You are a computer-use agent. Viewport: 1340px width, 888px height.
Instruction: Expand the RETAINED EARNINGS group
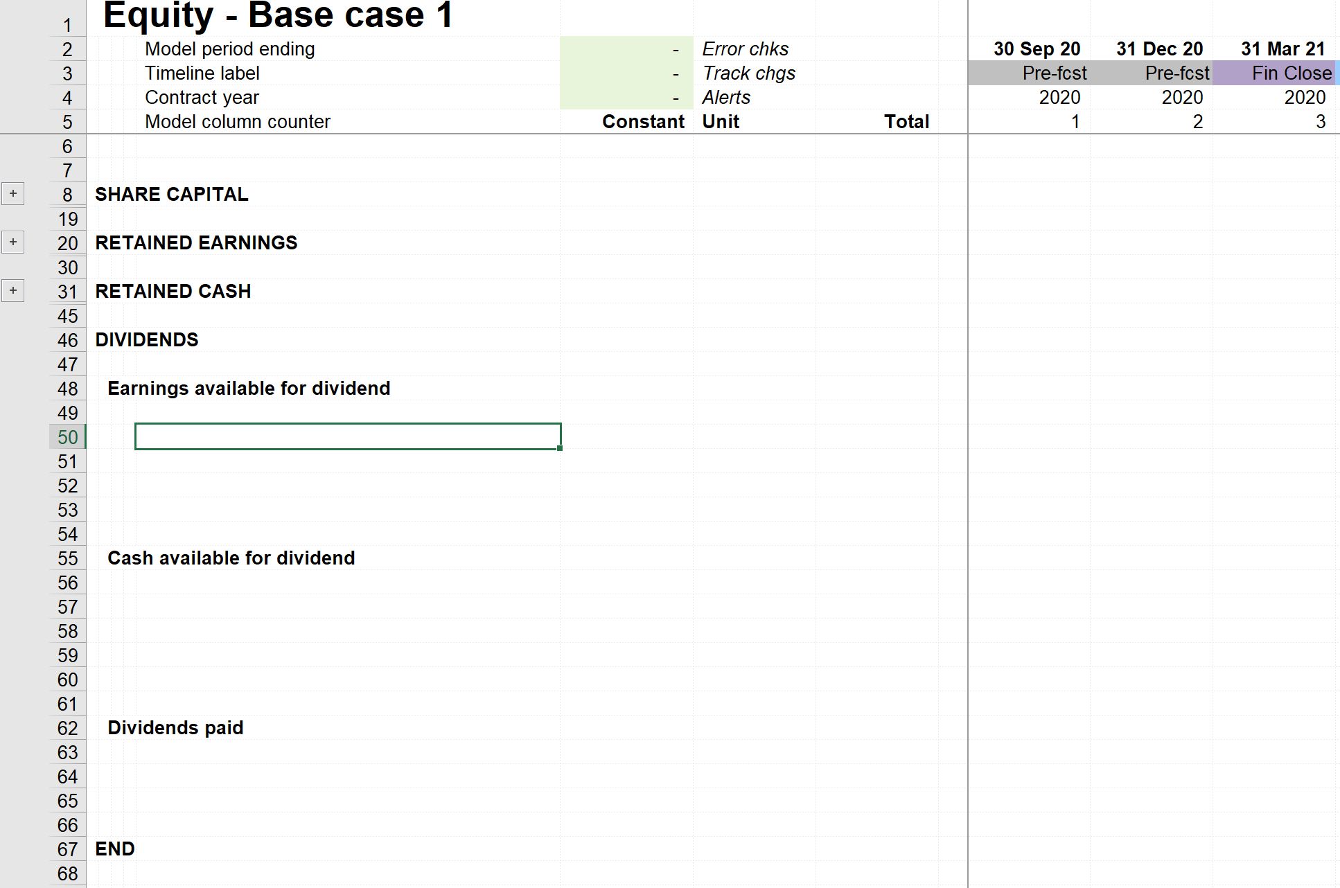pos(12,242)
